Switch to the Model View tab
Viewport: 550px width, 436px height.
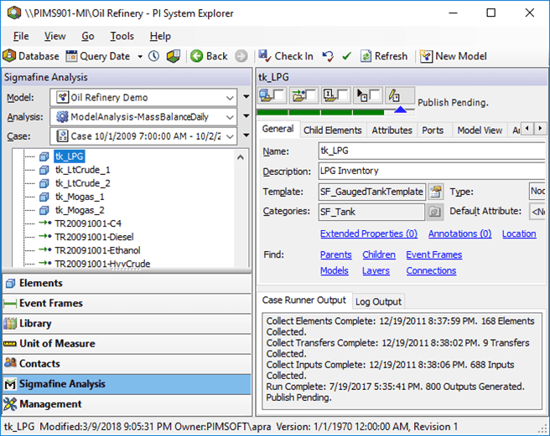(x=480, y=131)
